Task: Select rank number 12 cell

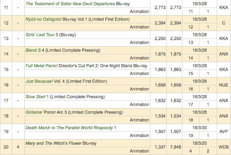Action: 6,23
